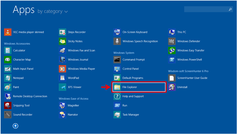
Task: Open the Paint app icon
Action: (8, 87)
